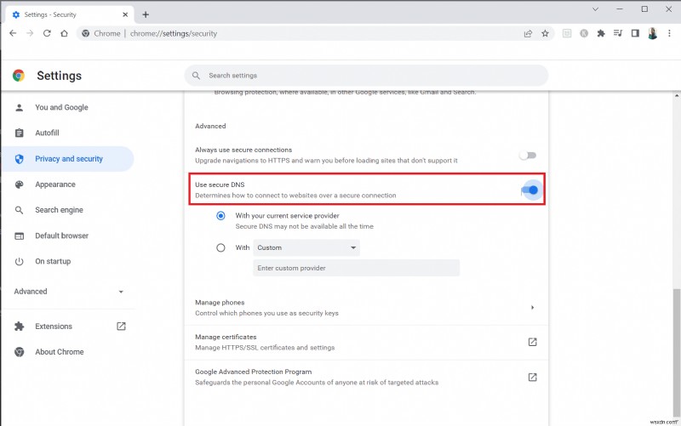Bookmark this page with the star icon

pos(545,33)
